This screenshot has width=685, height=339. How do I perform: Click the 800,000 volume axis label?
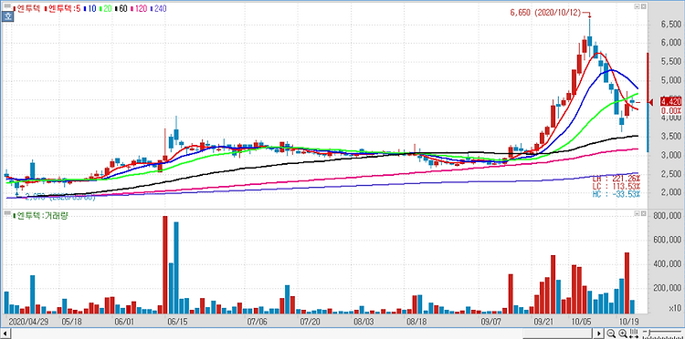point(669,216)
